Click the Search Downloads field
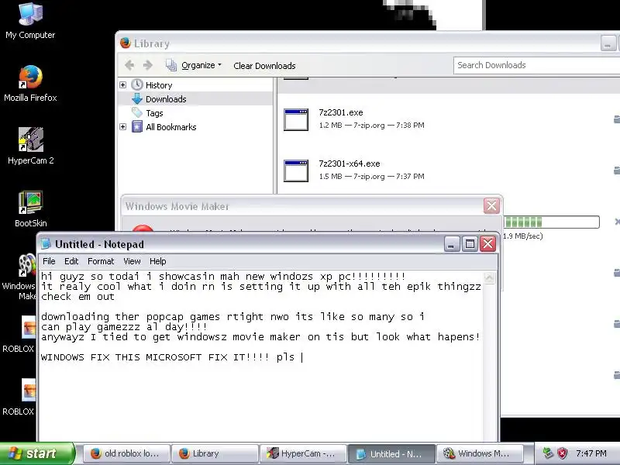The image size is (620, 465). tap(536, 65)
